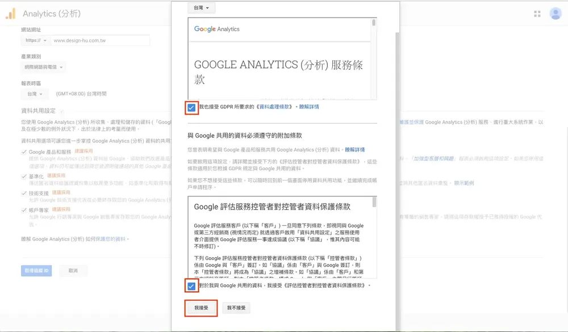
Task: Click the 顯示範例 link
Action: click(x=464, y=183)
